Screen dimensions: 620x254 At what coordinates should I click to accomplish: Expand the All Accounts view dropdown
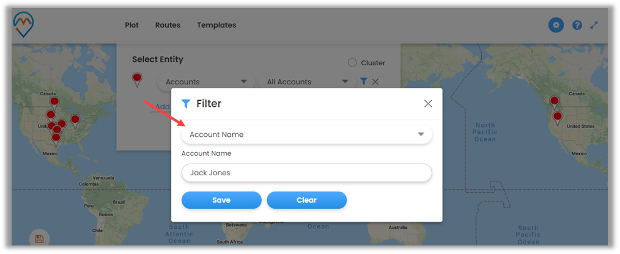[x=307, y=81]
